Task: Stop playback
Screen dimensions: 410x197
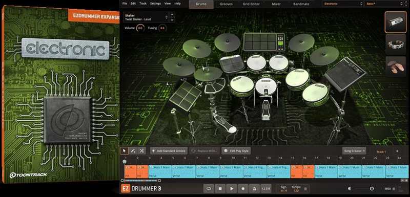Action: coord(220,188)
